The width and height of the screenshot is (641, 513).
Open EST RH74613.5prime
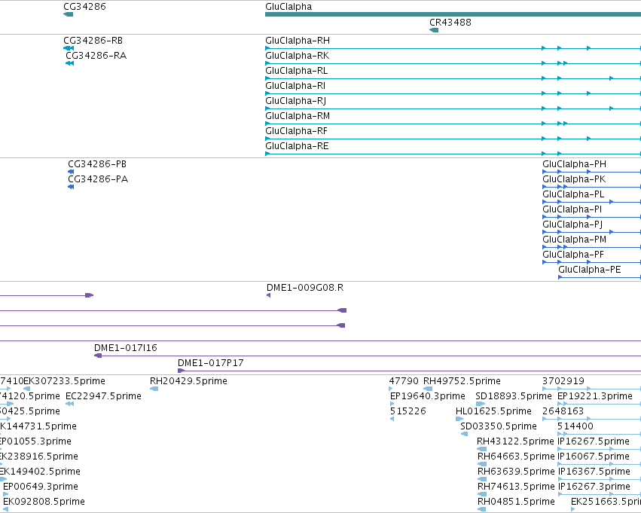[x=516, y=487]
